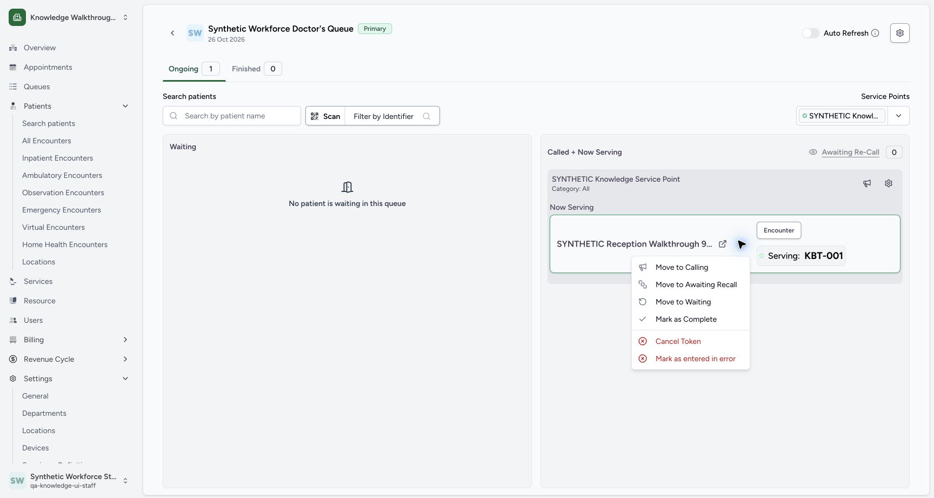This screenshot has height=498, width=934.
Task: Open All Encounters in sidebar
Action: click(46, 141)
